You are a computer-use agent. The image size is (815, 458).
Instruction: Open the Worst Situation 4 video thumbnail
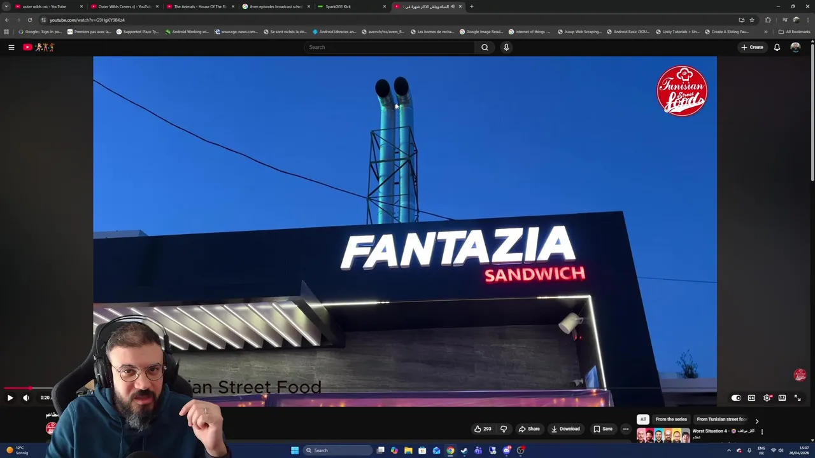(663, 436)
